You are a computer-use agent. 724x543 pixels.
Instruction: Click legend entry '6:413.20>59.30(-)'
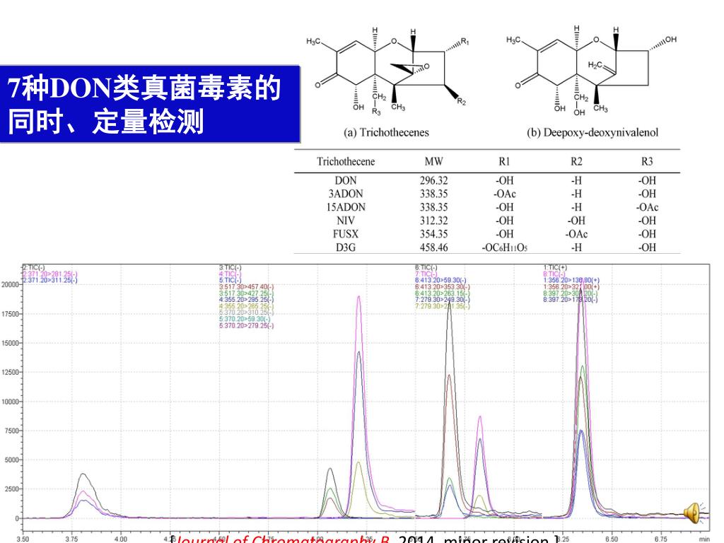coord(441,280)
